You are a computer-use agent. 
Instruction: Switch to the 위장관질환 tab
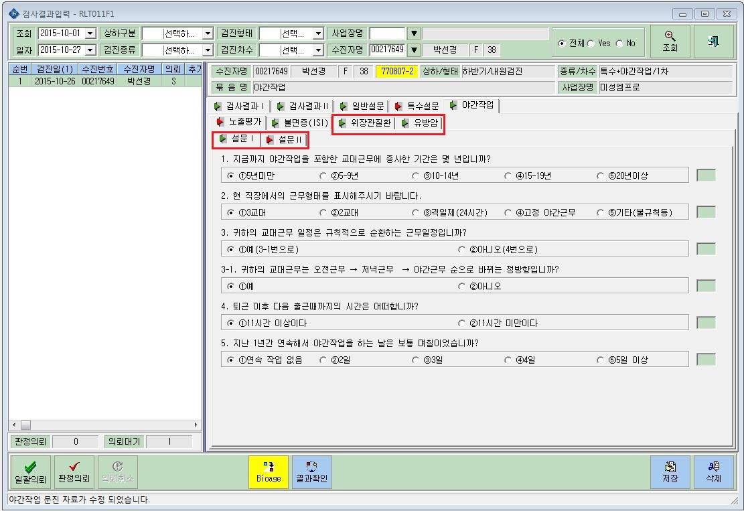tap(364, 123)
